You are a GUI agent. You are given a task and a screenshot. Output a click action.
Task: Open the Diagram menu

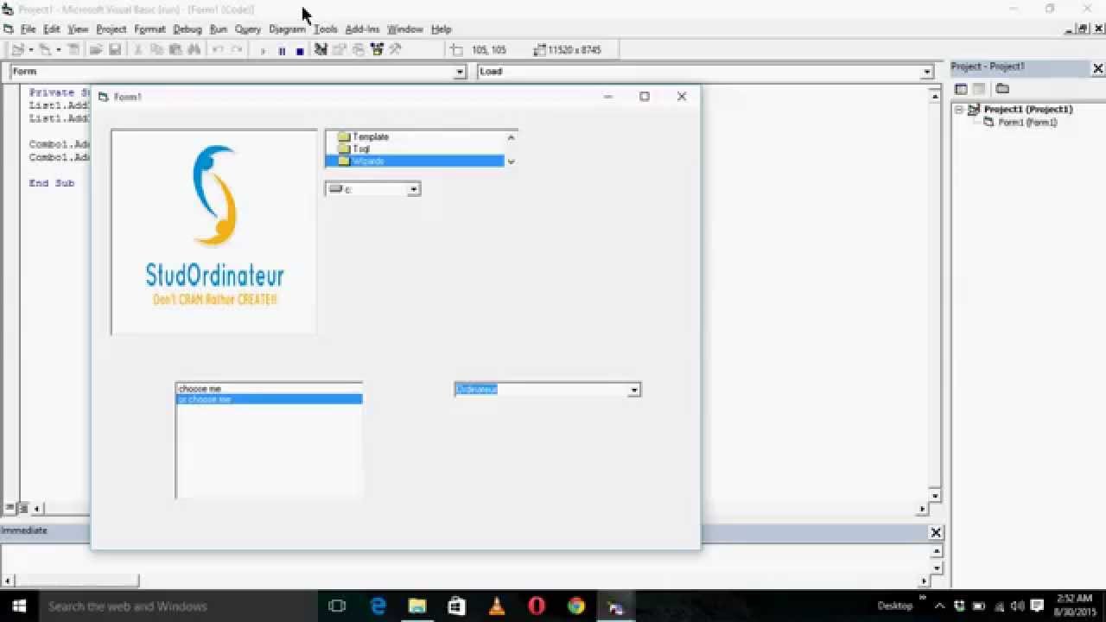(x=287, y=29)
